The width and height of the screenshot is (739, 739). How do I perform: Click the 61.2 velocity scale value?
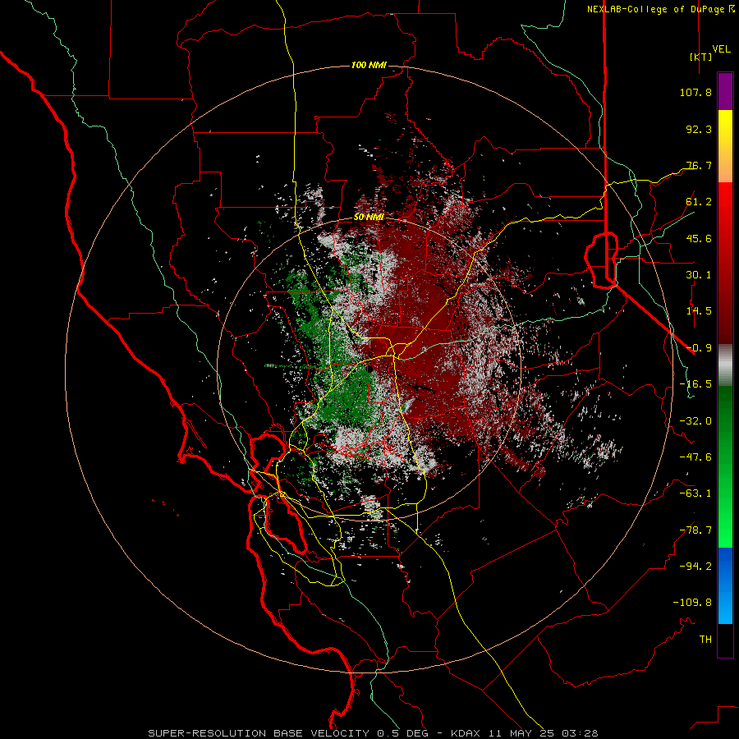699,202
